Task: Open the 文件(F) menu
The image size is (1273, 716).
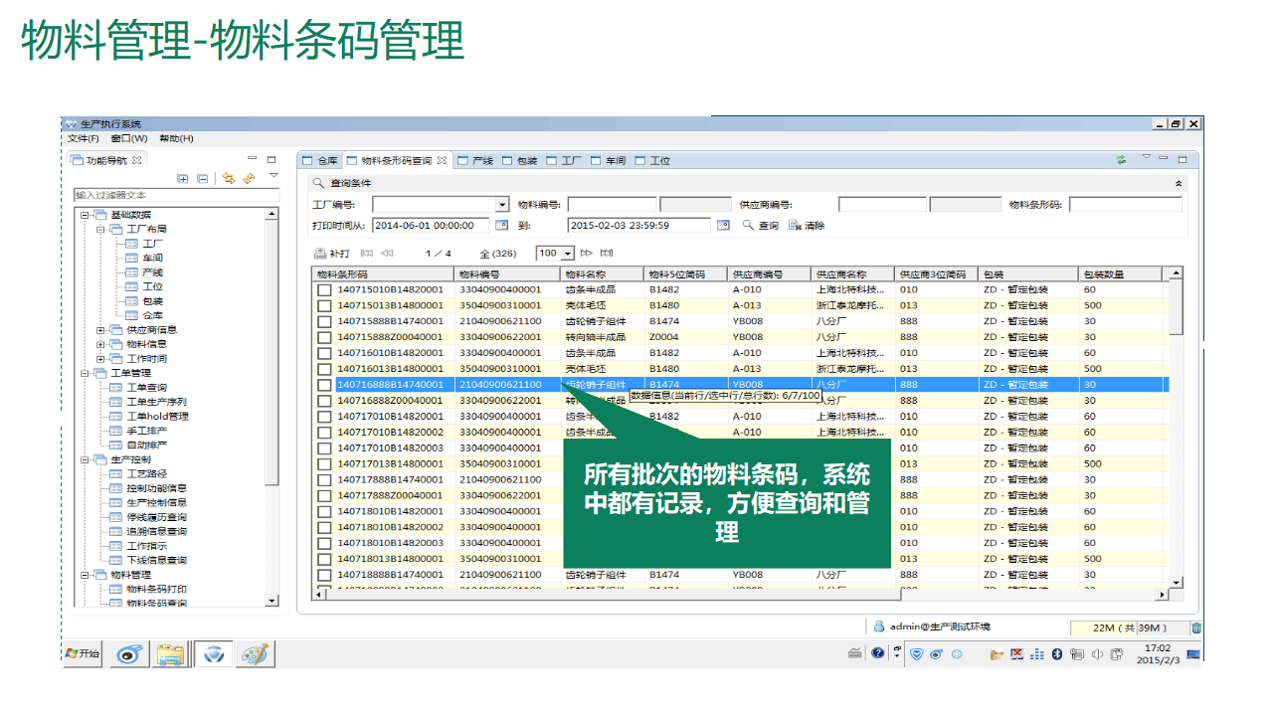Action: pos(83,138)
